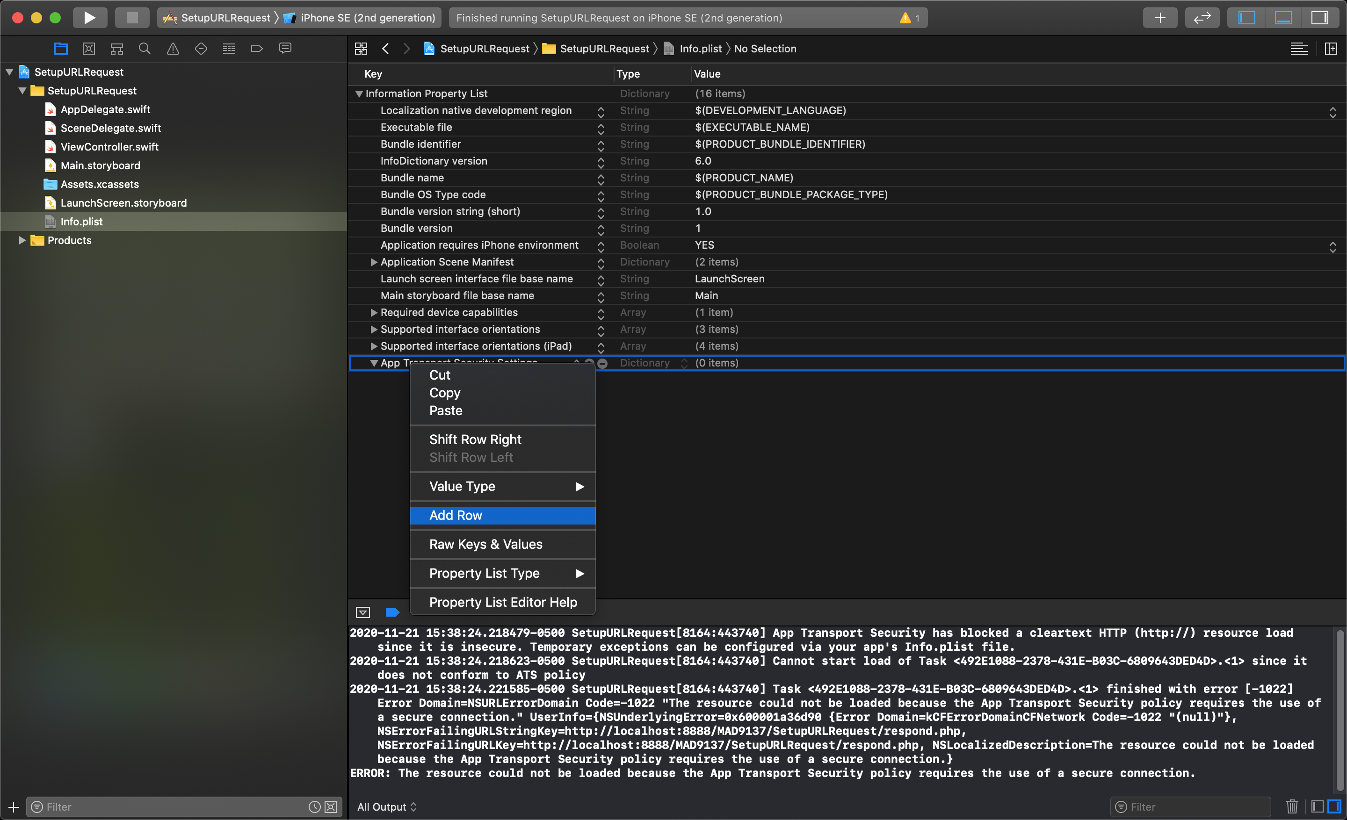Expand the Application Scene Manifest entry
The image size is (1347, 820).
point(374,262)
